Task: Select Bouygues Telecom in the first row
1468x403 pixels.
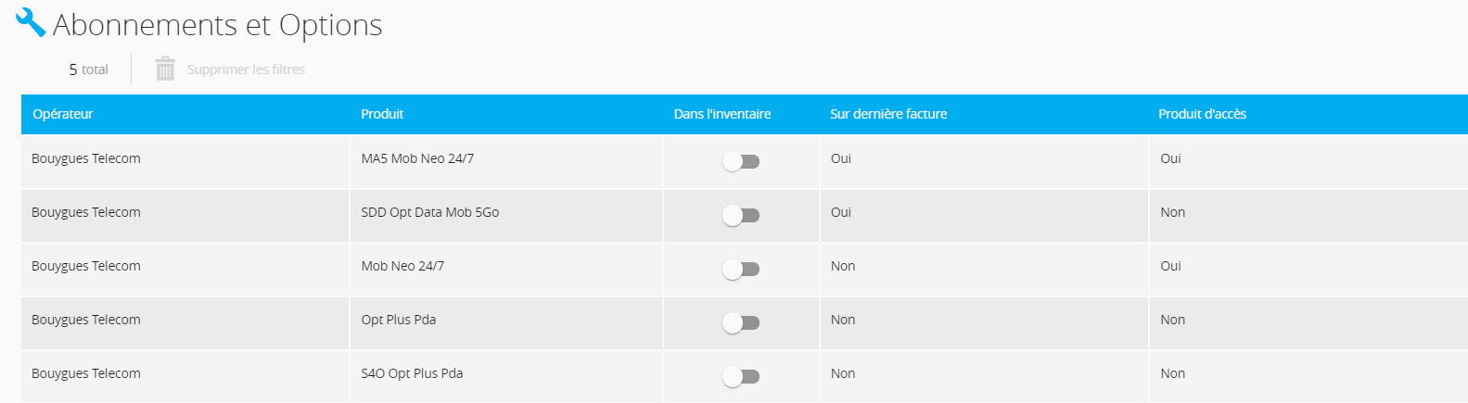Action: click(86, 158)
